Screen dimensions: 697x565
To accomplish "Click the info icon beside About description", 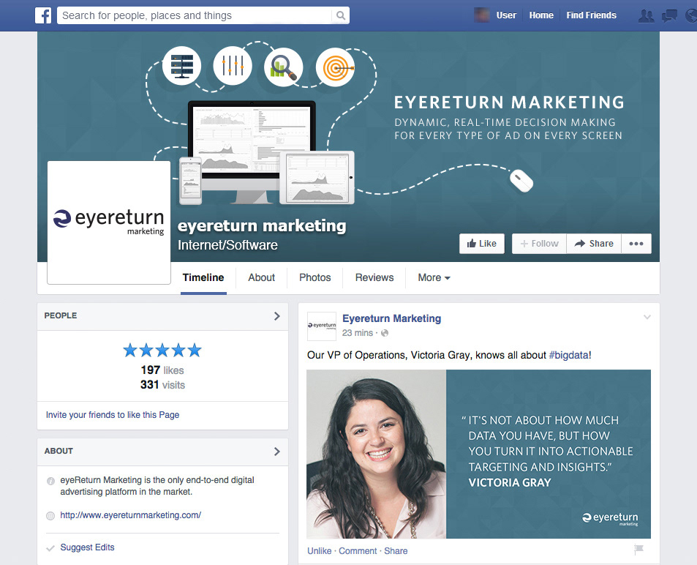I will point(50,481).
